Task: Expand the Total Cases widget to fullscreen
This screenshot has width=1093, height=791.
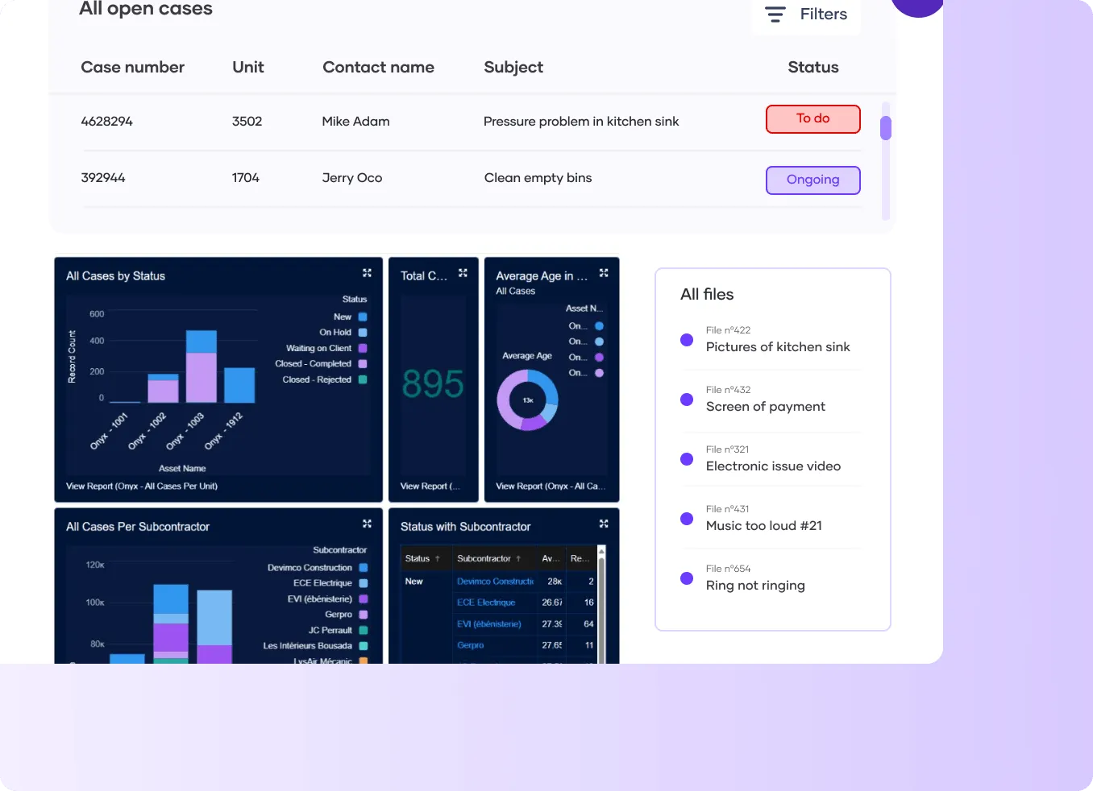Action: (x=463, y=273)
